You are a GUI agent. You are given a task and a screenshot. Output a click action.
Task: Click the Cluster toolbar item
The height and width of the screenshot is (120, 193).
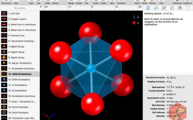[79, 2]
